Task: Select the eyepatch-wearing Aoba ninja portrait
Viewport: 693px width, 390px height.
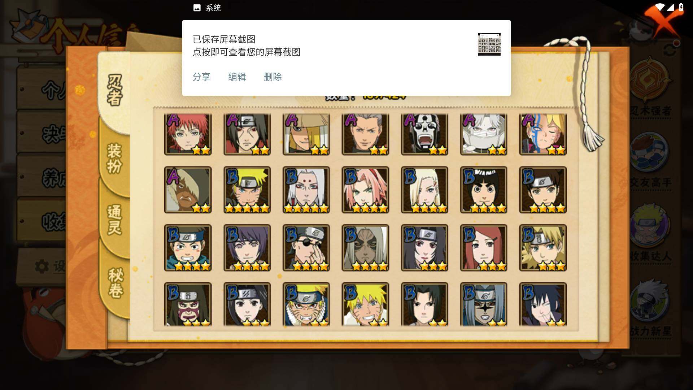Action: tap(306, 248)
